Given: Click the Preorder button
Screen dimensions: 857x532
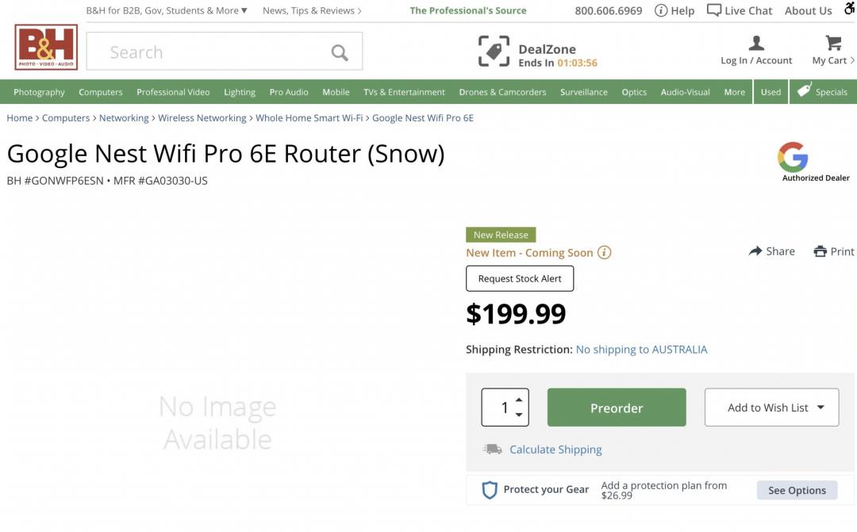Looking at the screenshot, I should click(617, 408).
